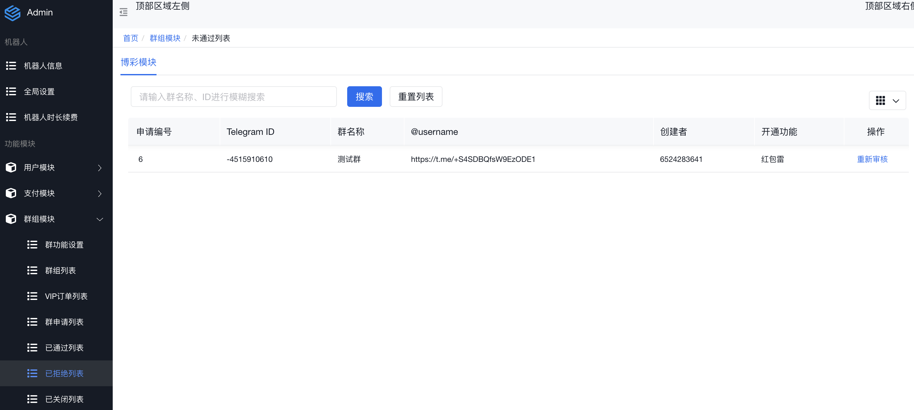Collapse the 群组模块 submenu arrow
The image size is (914, 410).
(x=100, y=219)
